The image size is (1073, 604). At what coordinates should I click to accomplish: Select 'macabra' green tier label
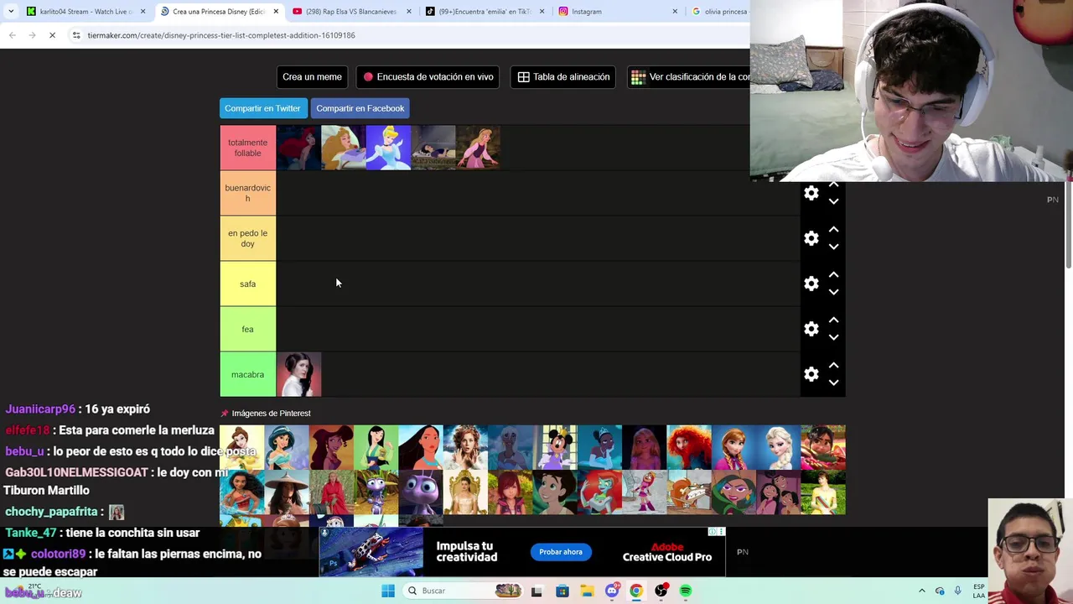point(247,375)
